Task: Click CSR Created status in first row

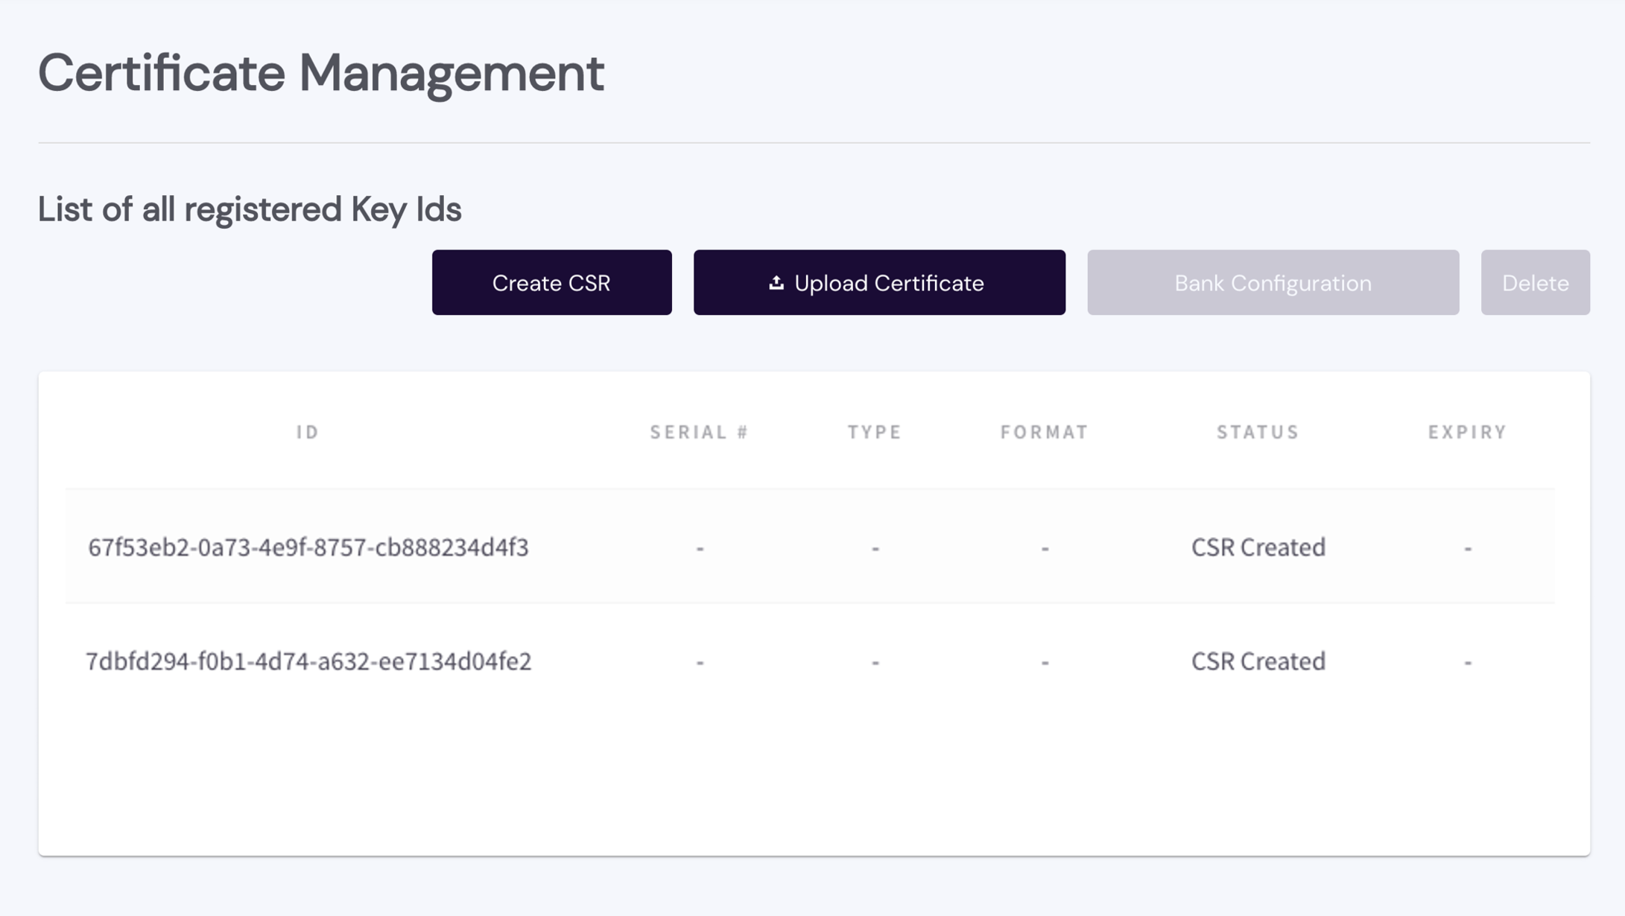Action: click(x=1258, y=547)
